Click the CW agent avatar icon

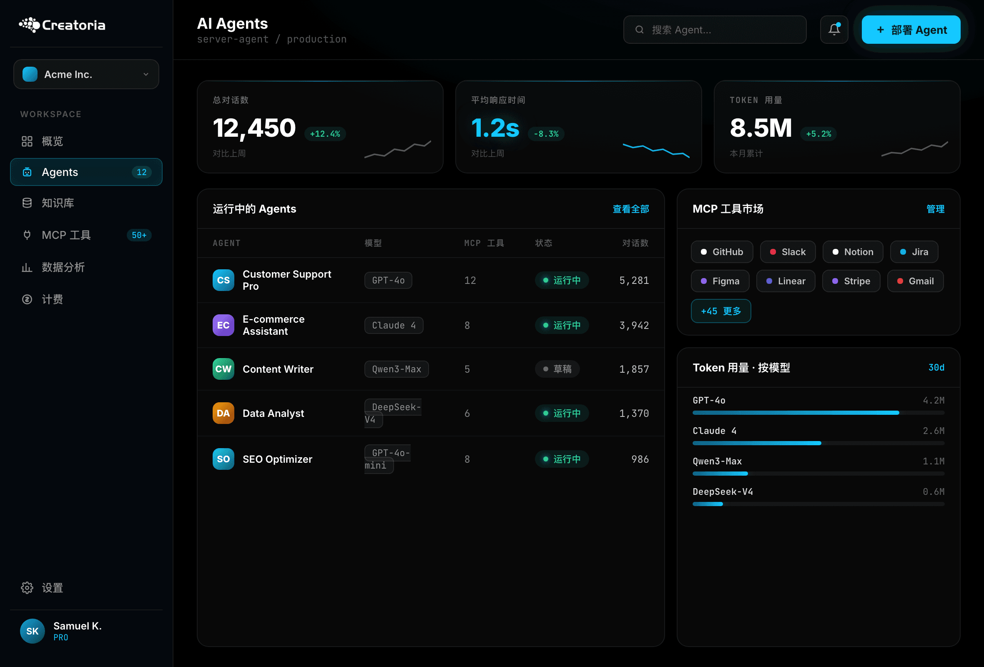click(223, 369)
